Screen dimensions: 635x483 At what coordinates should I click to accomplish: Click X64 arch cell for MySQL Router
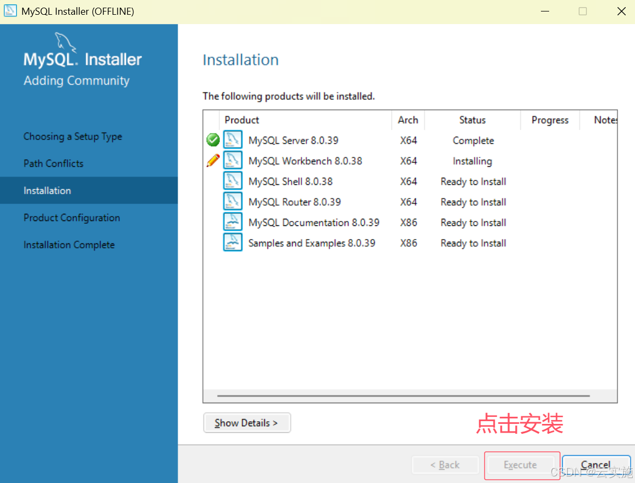click(408, 202)
